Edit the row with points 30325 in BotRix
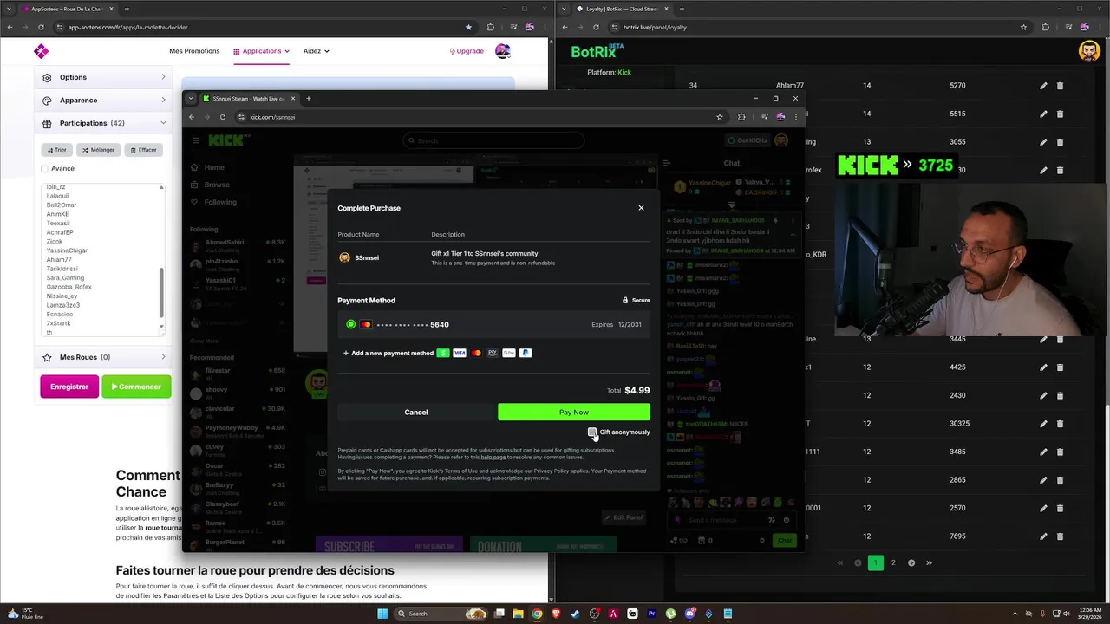Image resolution: width=1110 pixels, height=624 pixels. [1043, 424]
